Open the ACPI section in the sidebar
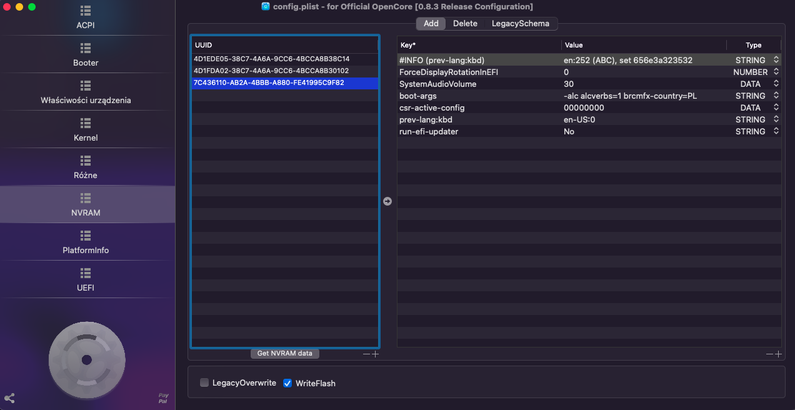Image resolution: width=795 pixels, height=410 pixels. pyautogui.click(x=86, y=18)
